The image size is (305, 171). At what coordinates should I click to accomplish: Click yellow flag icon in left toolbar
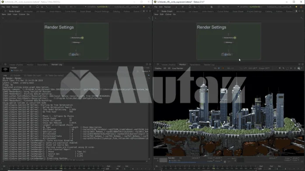click(x=144, y=7)
